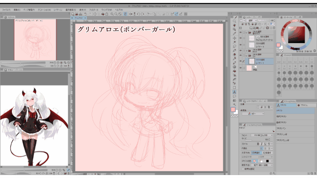
Task: Select the Lasso selection tool
Action: pyautogui.click(x=234, y=46)
